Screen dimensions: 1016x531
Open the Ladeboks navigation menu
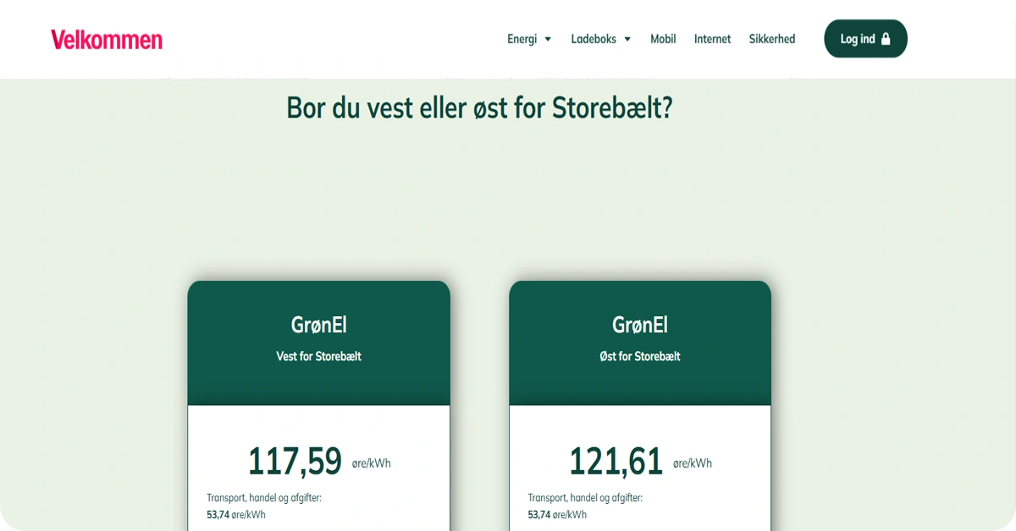coord(594,38)
